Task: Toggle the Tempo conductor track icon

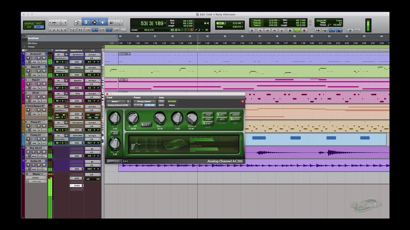Action: click(x=339, y=30)
